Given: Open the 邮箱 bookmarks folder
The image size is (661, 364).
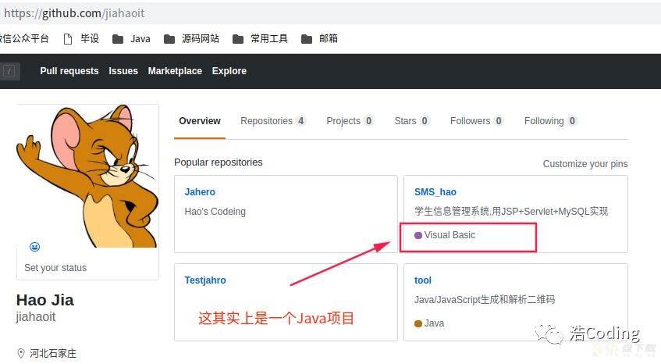Looking at the screenshot, I should [x=319, y=39].
